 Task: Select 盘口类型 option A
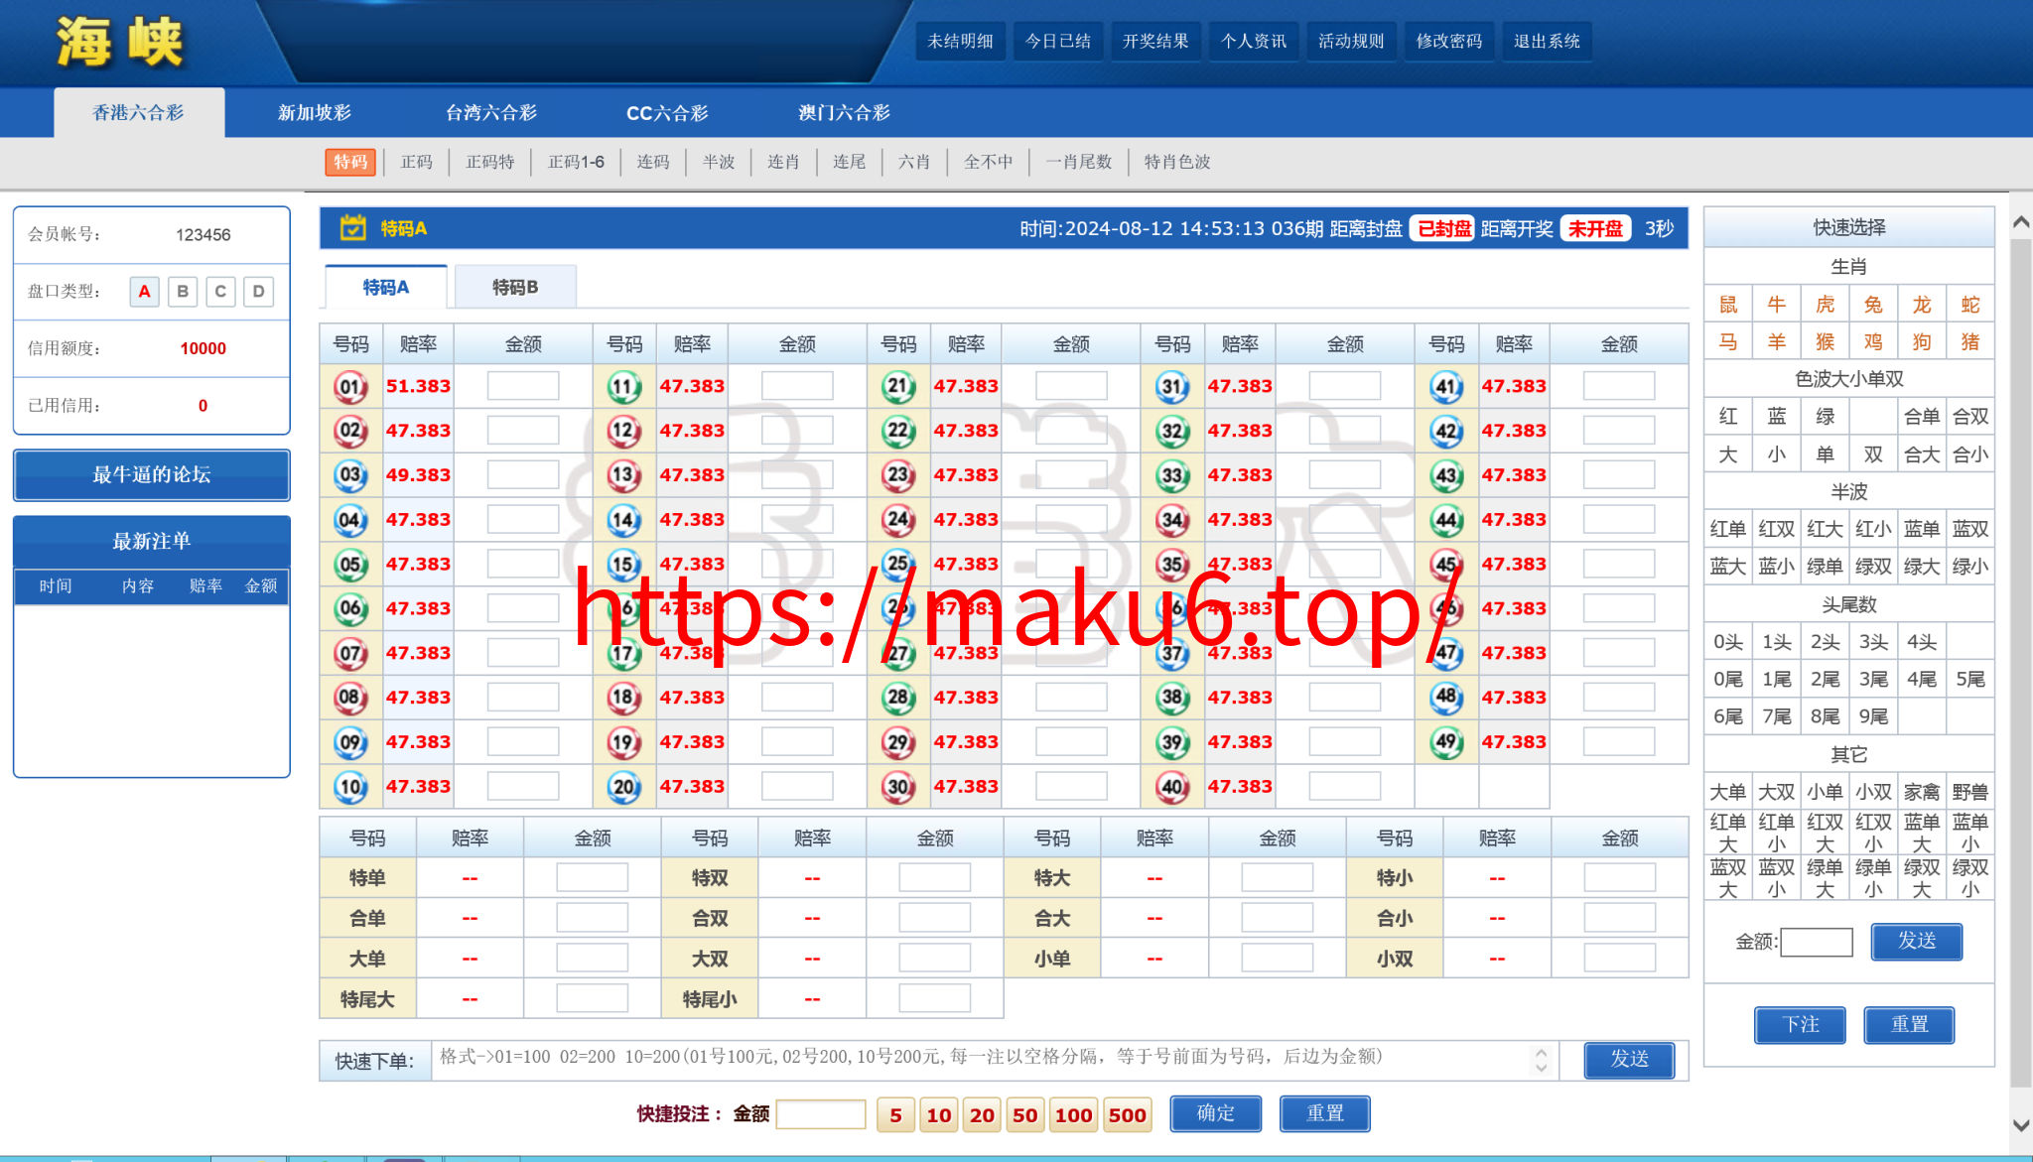[x=144, y=292]
